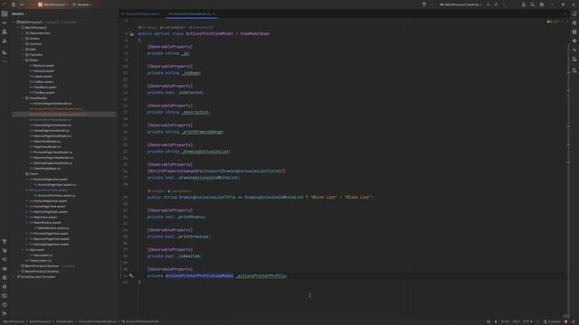Viewport: 579px width, 325px height.
Task: Click the gutter mark on the class declaration line
Action: (x=131, y=34)
